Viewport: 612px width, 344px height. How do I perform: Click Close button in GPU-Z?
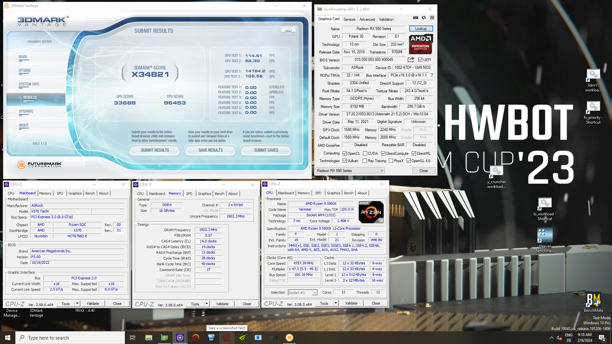[x=424, y=171]
